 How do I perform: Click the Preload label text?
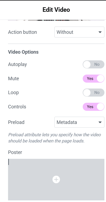pos(16,122)
